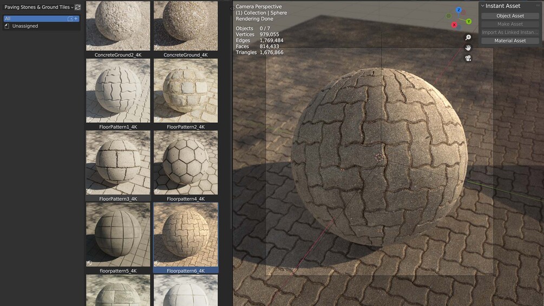Screen dimensions: 544x306
Task: Click the negative Y axis gizmo circle
Action: tap(449, 16)
